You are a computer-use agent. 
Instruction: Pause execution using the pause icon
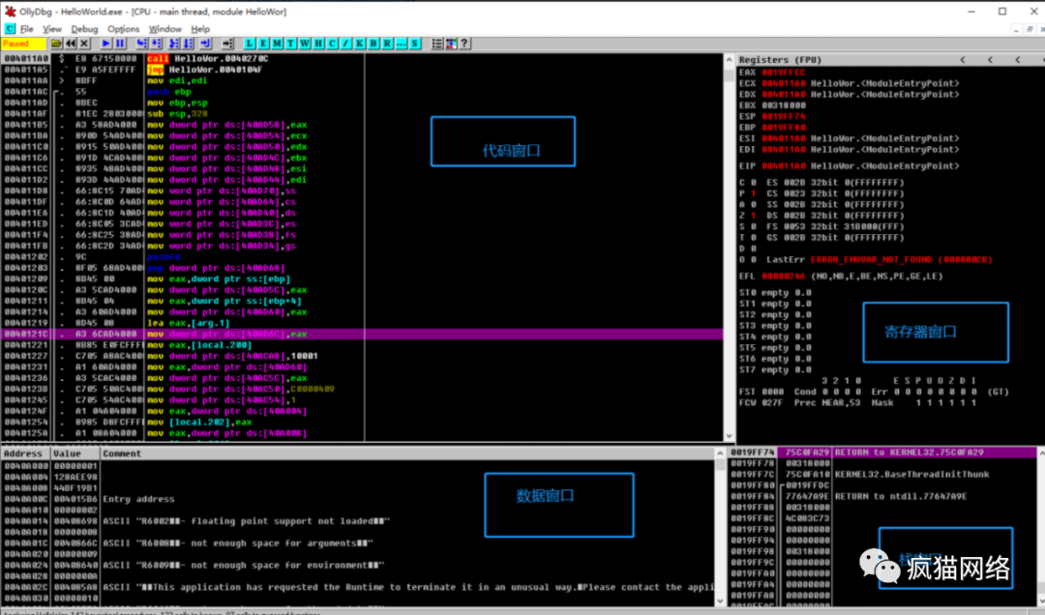(x=120, y=44)
